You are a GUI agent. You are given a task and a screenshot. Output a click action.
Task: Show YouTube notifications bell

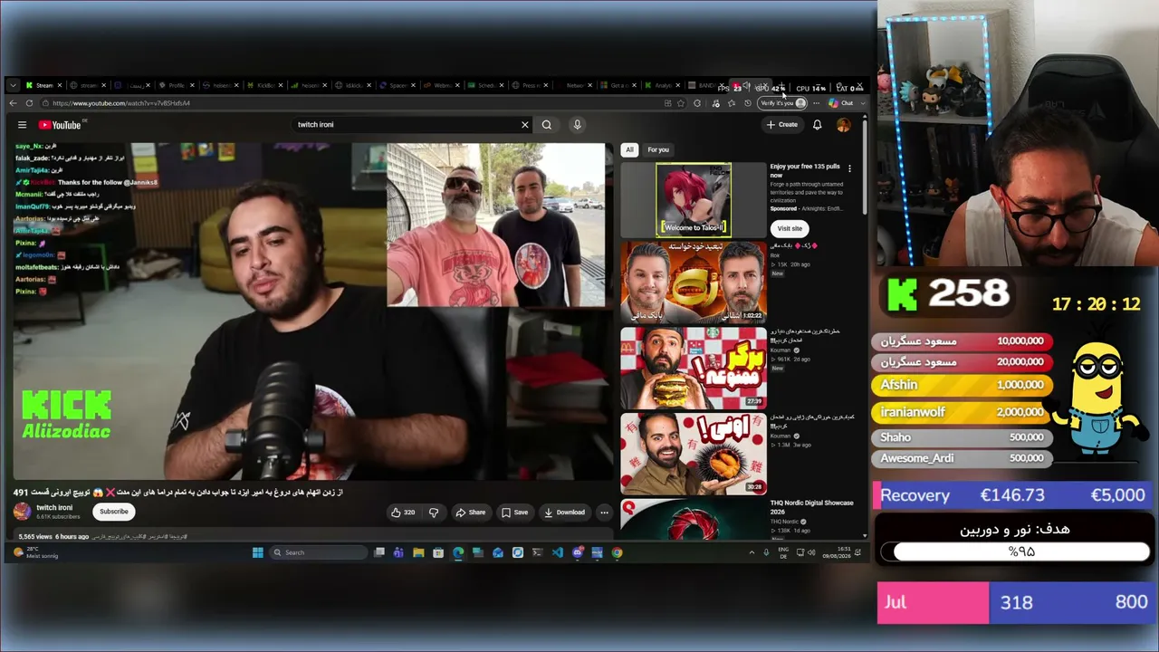[817, 125]
